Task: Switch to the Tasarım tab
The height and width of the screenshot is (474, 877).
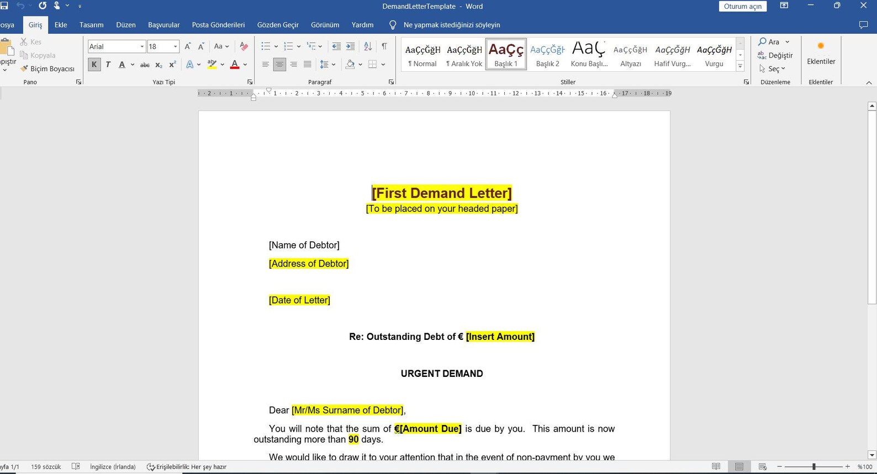Action: coord(91,25)
